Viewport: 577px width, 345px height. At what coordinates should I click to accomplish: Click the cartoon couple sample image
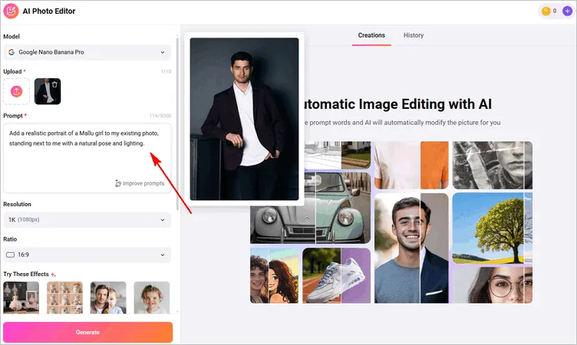(274, 275)
